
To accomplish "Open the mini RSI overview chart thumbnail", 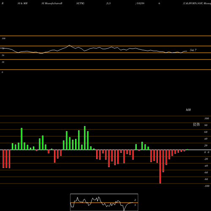I will pyautogui.click(x=104, y=202).
